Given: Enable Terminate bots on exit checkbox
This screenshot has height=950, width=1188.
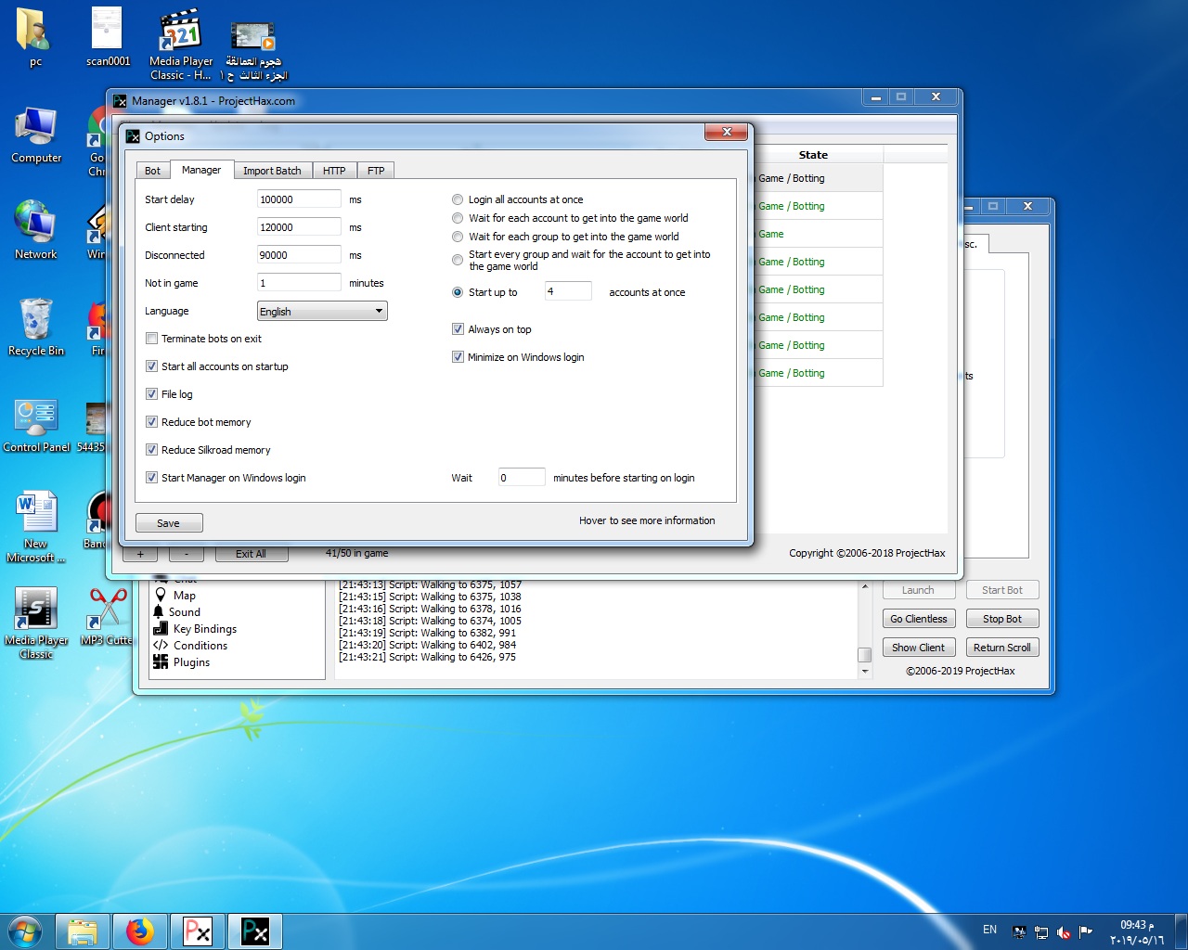Looking at the screenshot, I should (152, 339).
